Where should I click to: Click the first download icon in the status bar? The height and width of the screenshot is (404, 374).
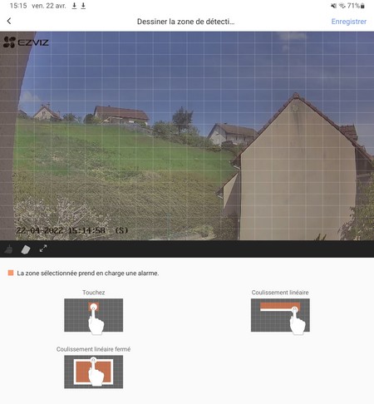(74, 6)
